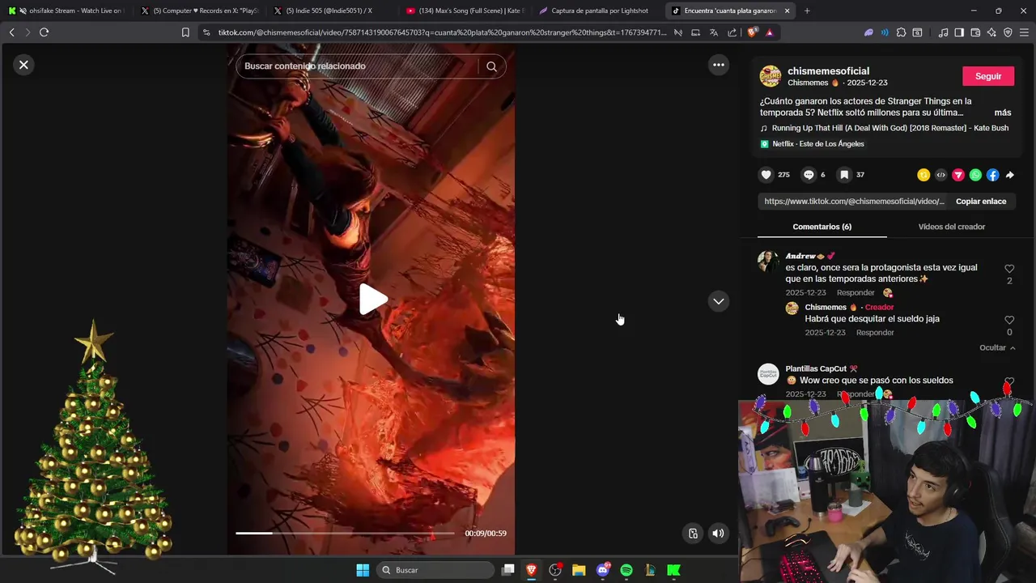
Task: Open more share options arrow
Action: click(x=1010, y=175)
